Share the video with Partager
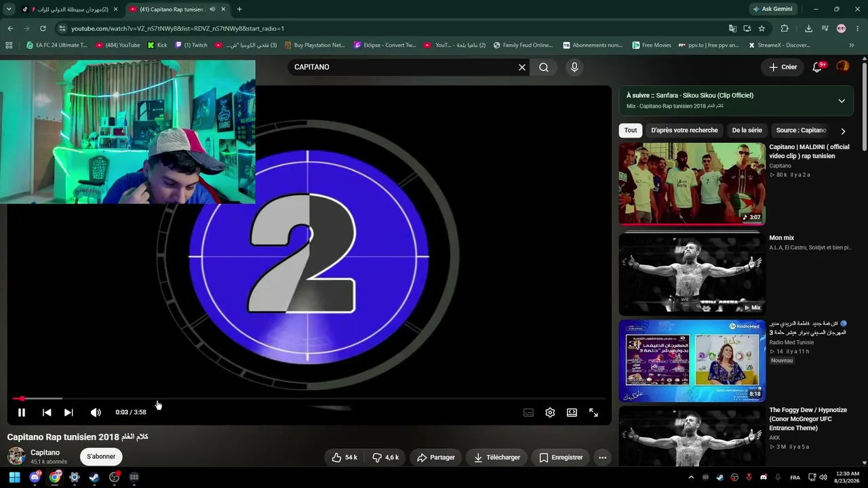Viewport: 868px width, 488px height. click(x=435, y=457)
